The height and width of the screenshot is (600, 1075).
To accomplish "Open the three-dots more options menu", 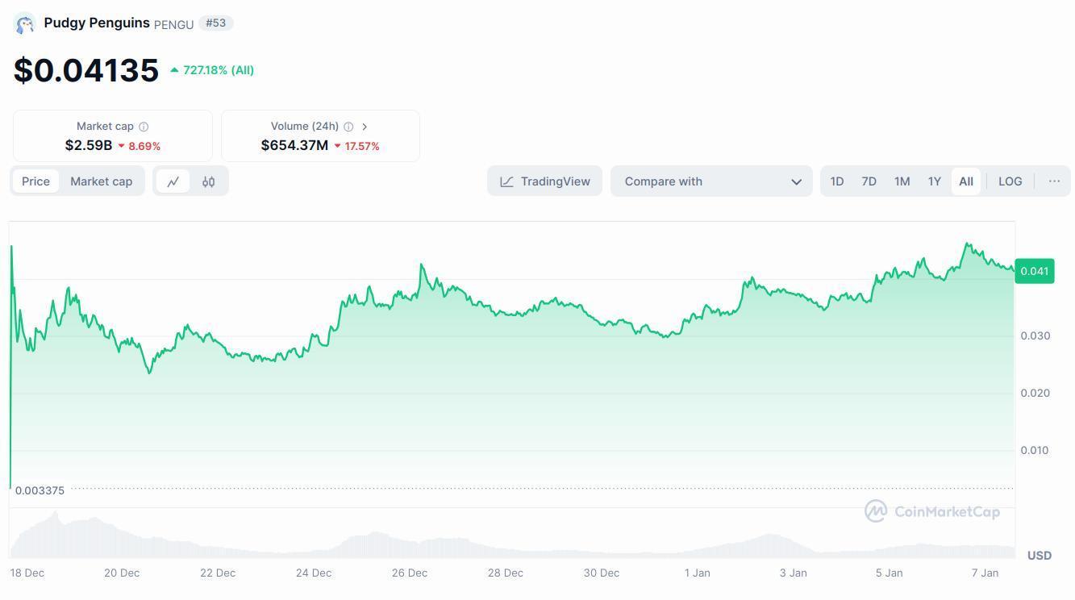I will [1053, 181].
